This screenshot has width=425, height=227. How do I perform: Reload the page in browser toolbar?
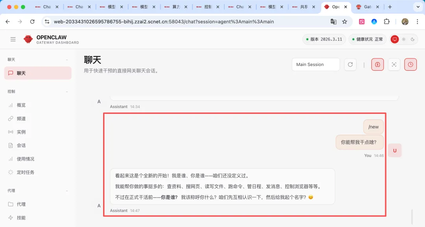[32, 22]
